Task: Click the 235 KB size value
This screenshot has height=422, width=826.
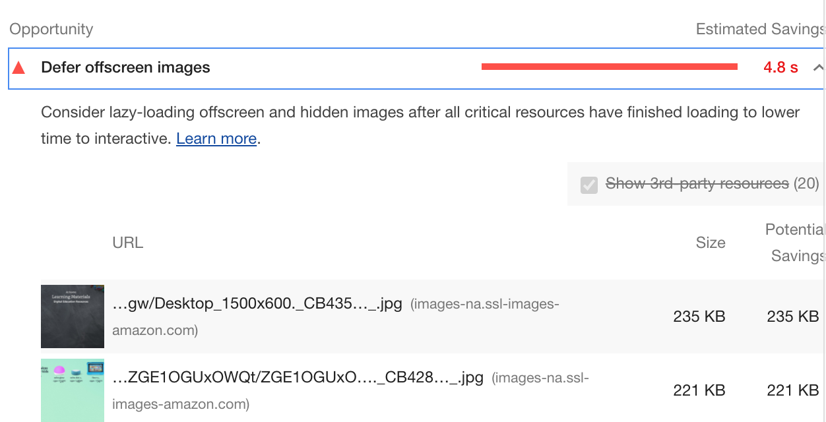Action: pos(699,316)
